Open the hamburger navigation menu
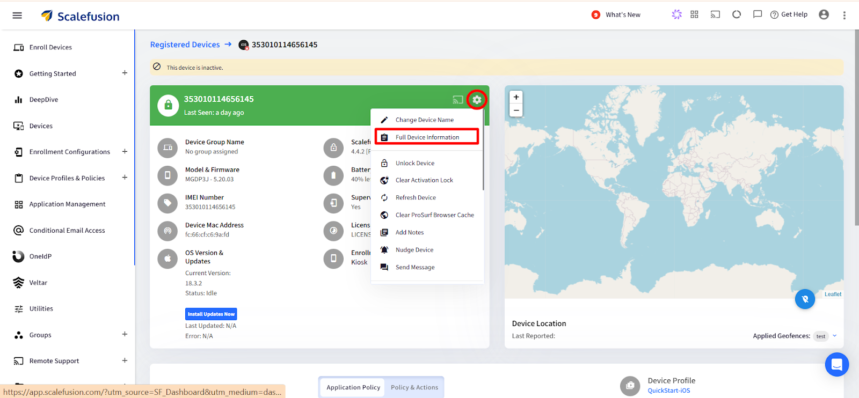The height and width of the screenshot is (398, 859). pos(17,16)
